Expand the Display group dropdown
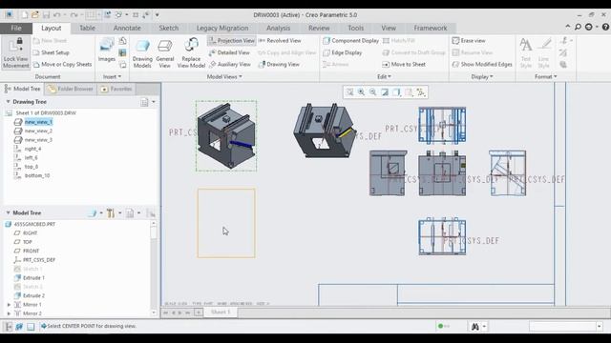 482,76
